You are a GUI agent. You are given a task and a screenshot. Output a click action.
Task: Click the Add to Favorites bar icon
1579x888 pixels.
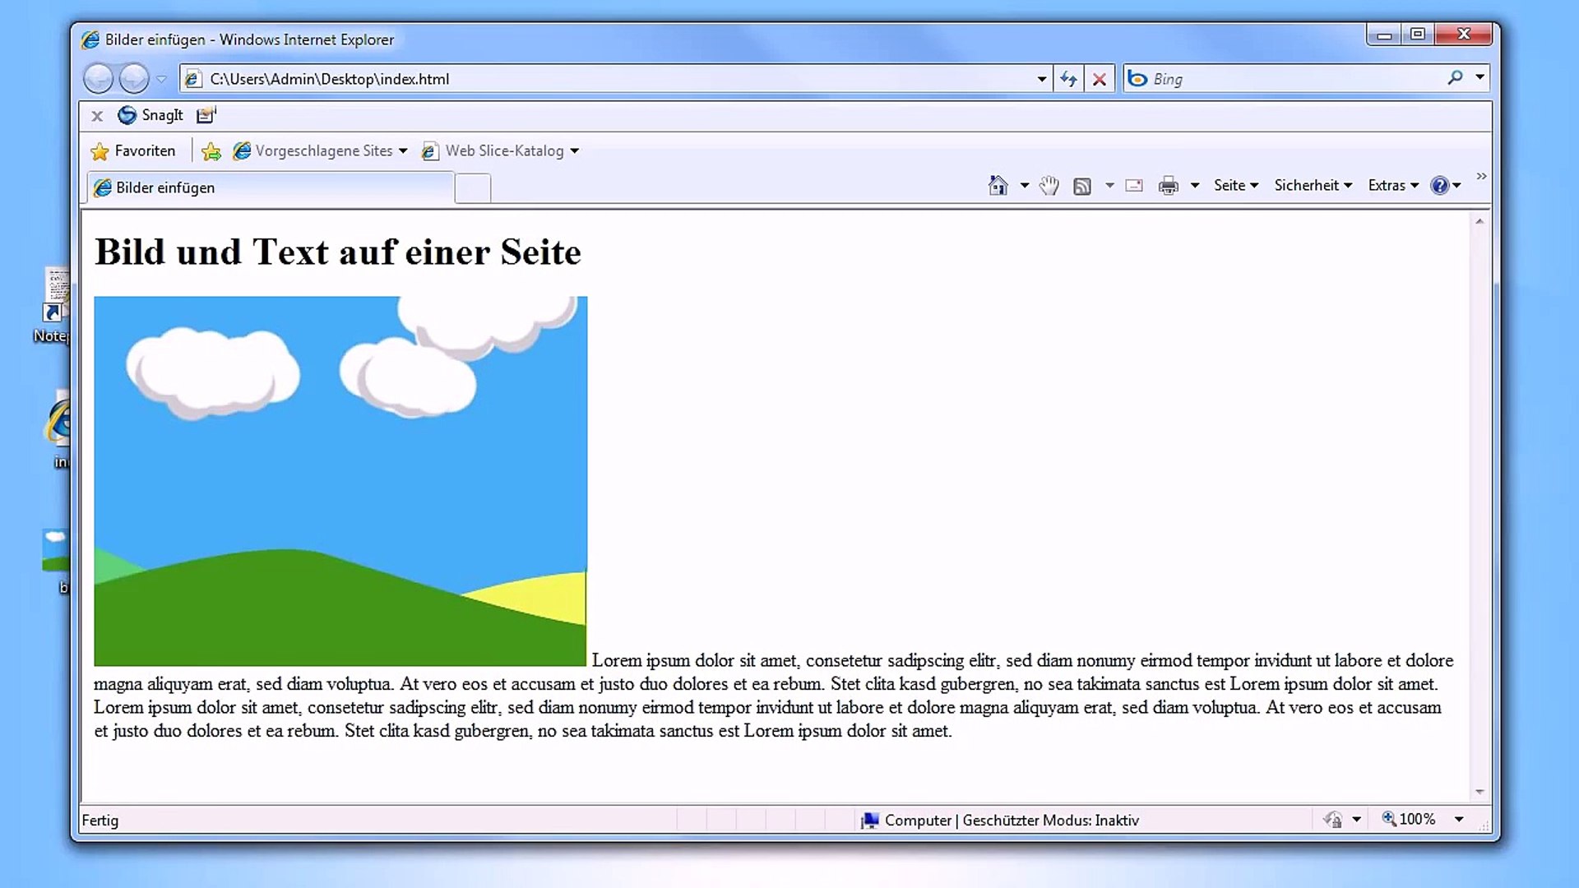point(211,151)
